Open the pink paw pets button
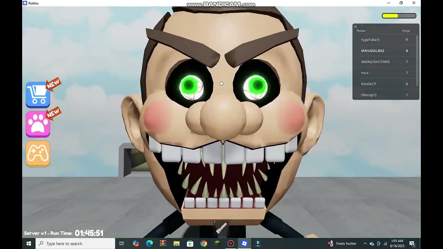The image size is (443, 249). coord(38,124)
